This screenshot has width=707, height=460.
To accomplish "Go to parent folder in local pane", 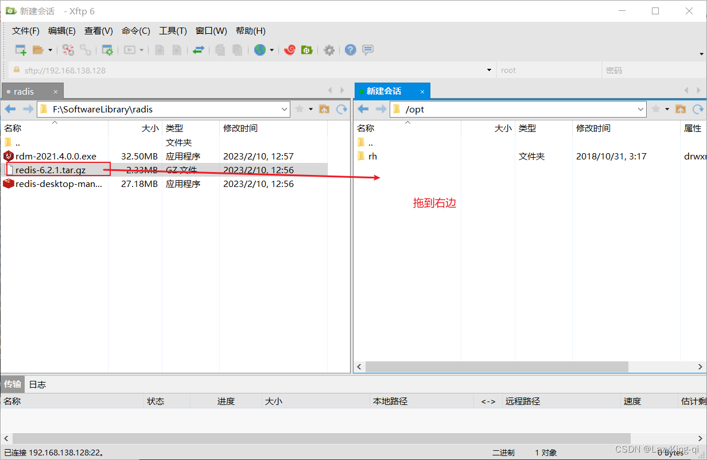I will coord(324,109).
